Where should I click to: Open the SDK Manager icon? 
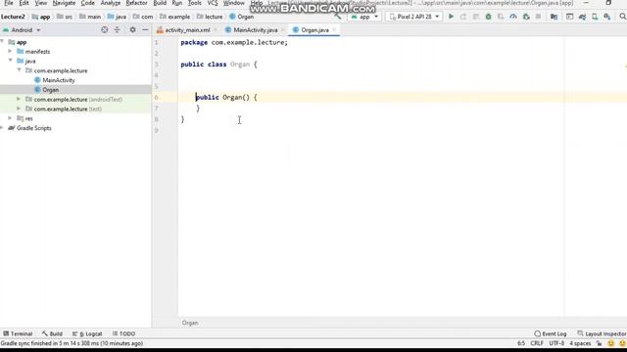(x=607, y=17)
